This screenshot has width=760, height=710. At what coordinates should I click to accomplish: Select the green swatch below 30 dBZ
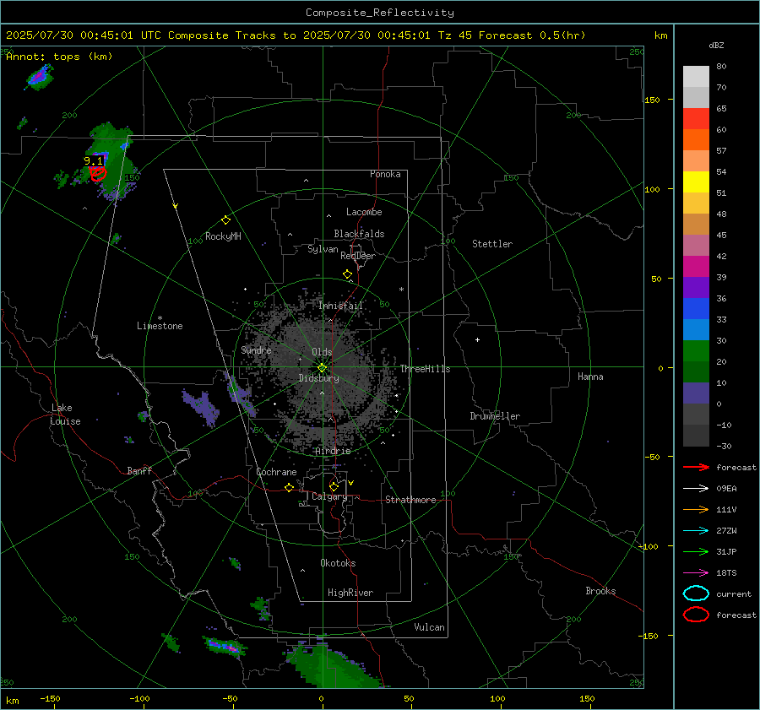coord(696,351)
